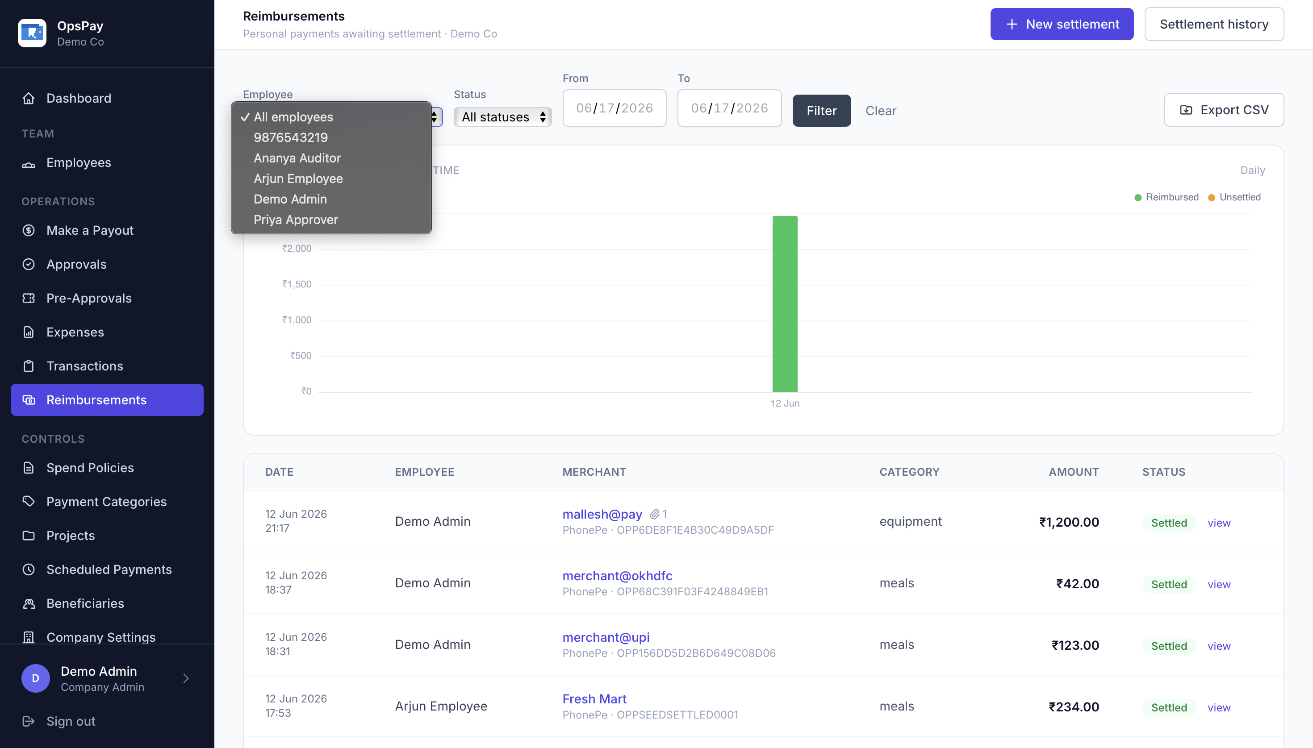
Task: Open the Status dropdown showing All statuses
Action: pos(503,117)
